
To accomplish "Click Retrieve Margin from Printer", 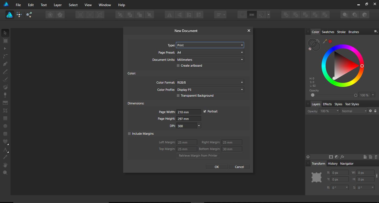I will (x=198, y=156).
